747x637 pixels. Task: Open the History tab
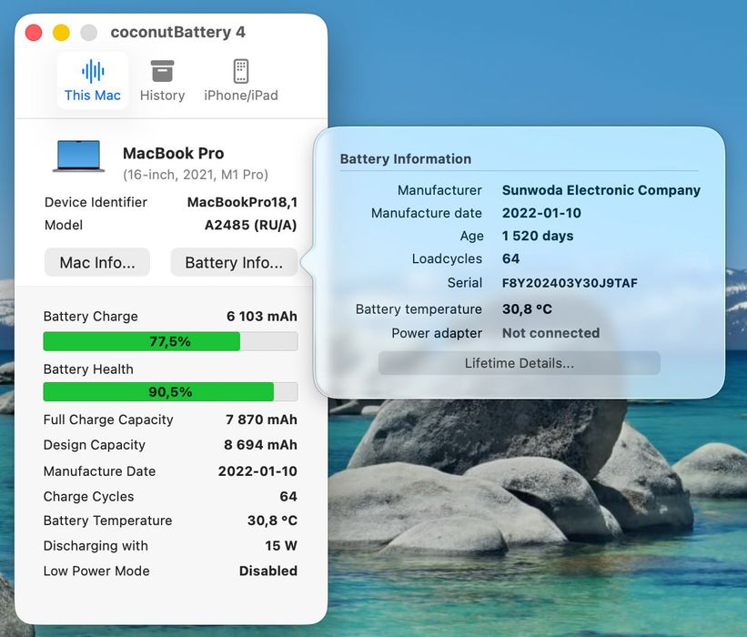tap(162, 80)
